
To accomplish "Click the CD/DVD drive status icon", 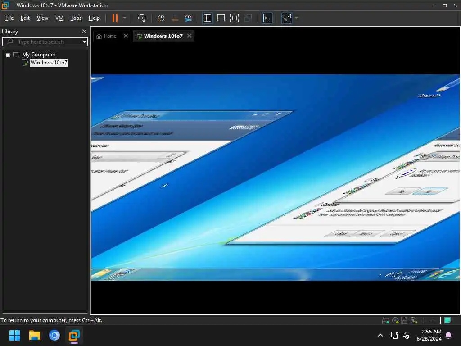I will [x=395, y=321].
